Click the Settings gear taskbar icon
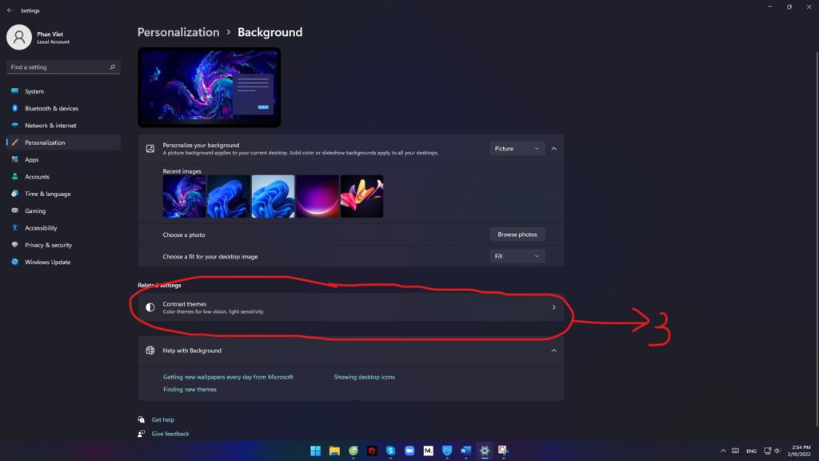Viewport: 819px width, 461px height. 485,451
